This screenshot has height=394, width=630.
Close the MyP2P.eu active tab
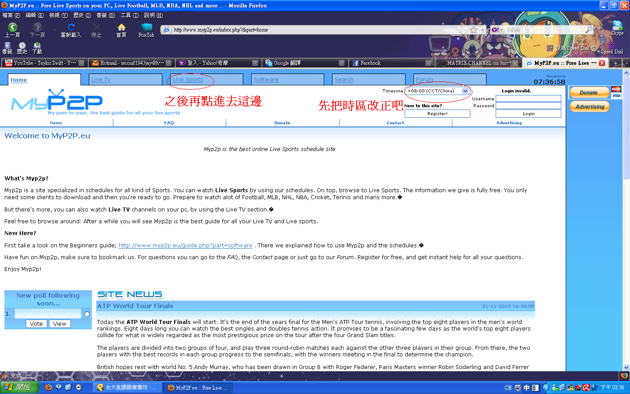pos(602,63)
